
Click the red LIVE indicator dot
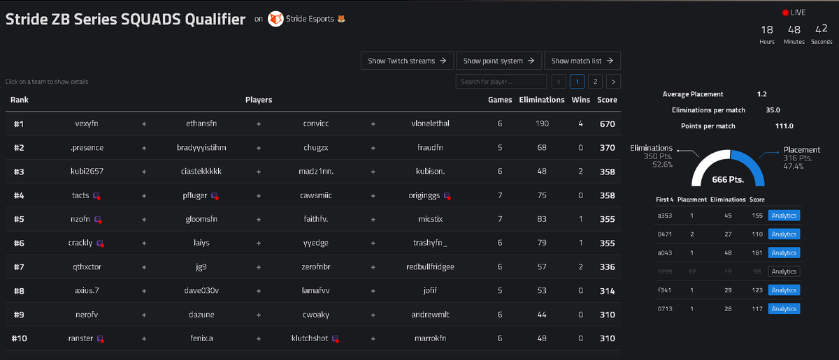[x=786, y=13]
